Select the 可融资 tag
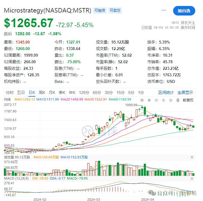Image resolution: width=203 pixels, height=201 pixels. pos(100,10)
